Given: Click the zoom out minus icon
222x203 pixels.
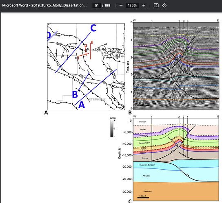Looking at the screenshot, I should [x=121, y=5].
